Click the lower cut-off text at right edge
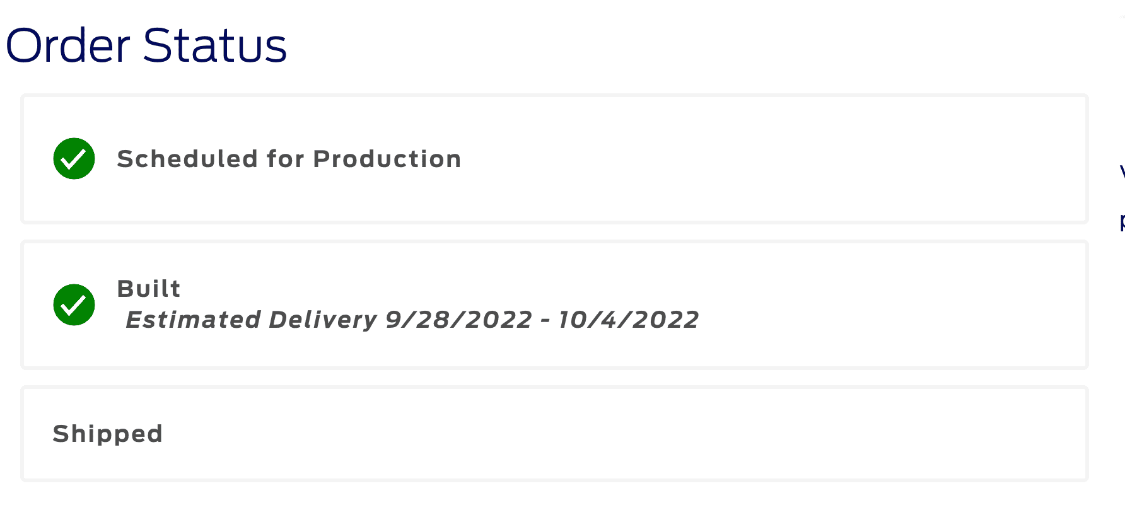 (x=1121, y=222)
